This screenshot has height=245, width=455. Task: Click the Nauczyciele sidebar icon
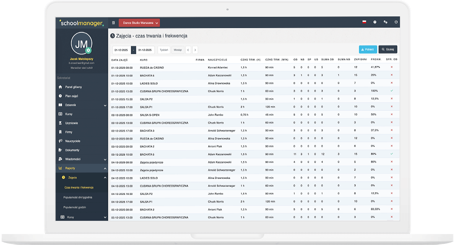60,141
